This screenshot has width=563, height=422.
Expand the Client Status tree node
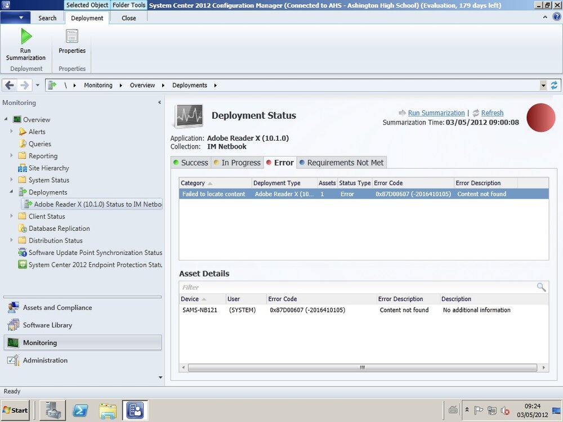(x=11, y=216)
